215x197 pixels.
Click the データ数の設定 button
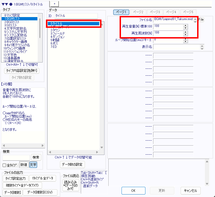tap(73, 165)
